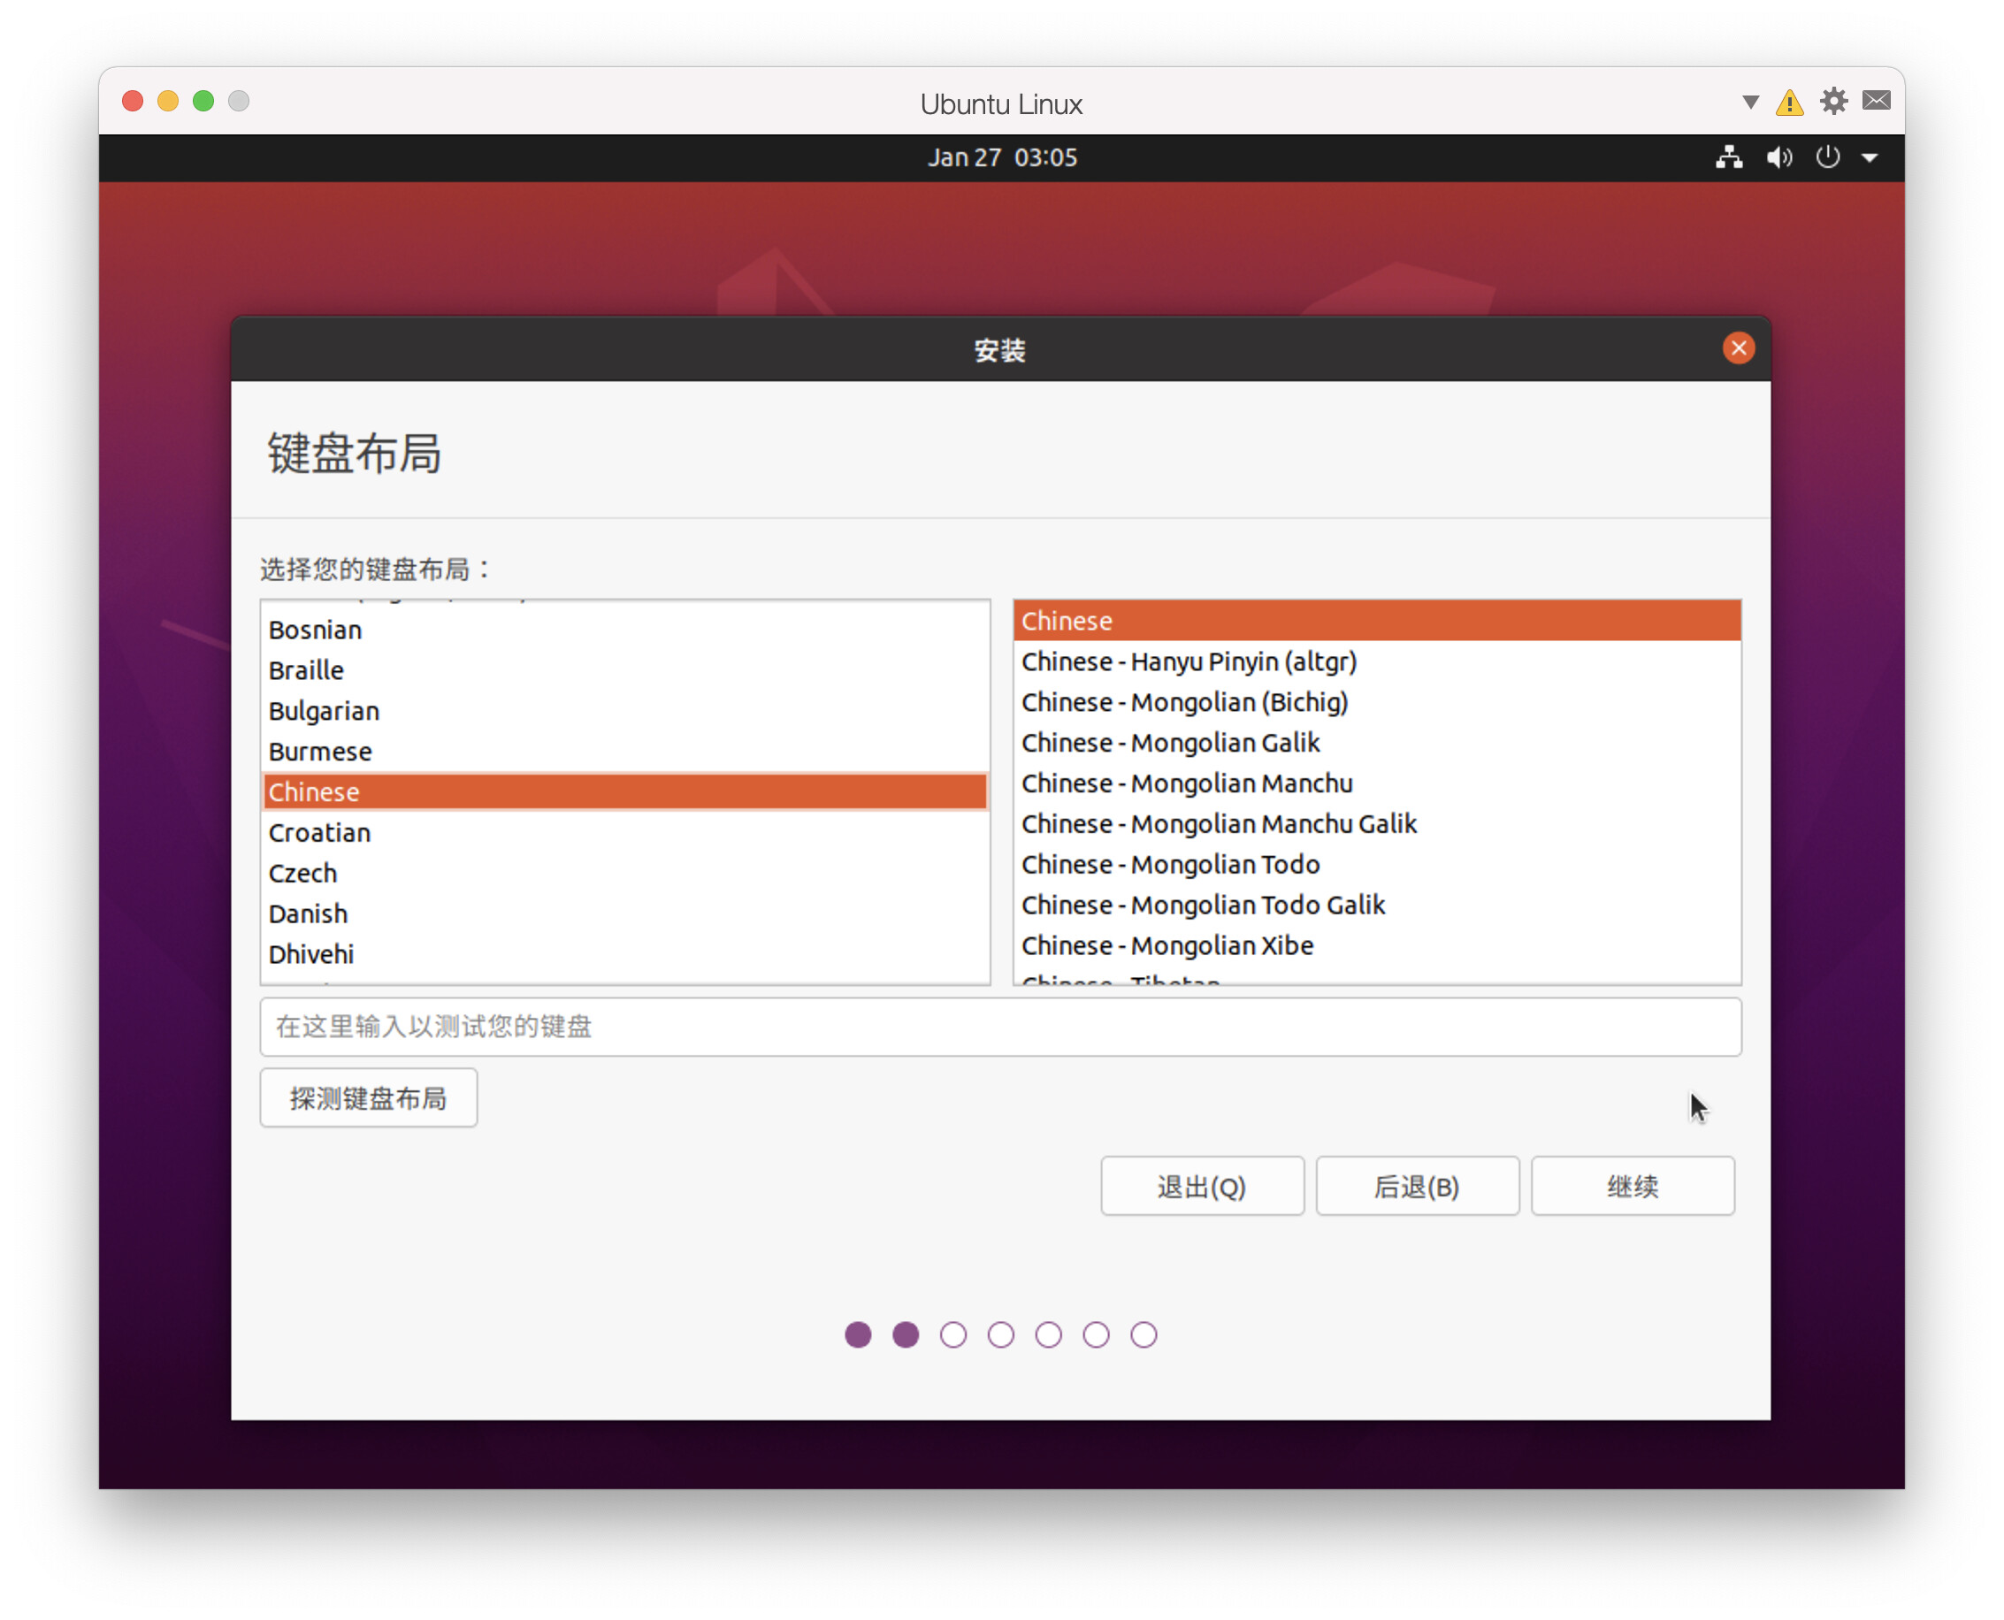The image size is (2004, 1620).
Task: Choose Chinese - Mongolian Galik variant
Action: (x=1377, y=743)
